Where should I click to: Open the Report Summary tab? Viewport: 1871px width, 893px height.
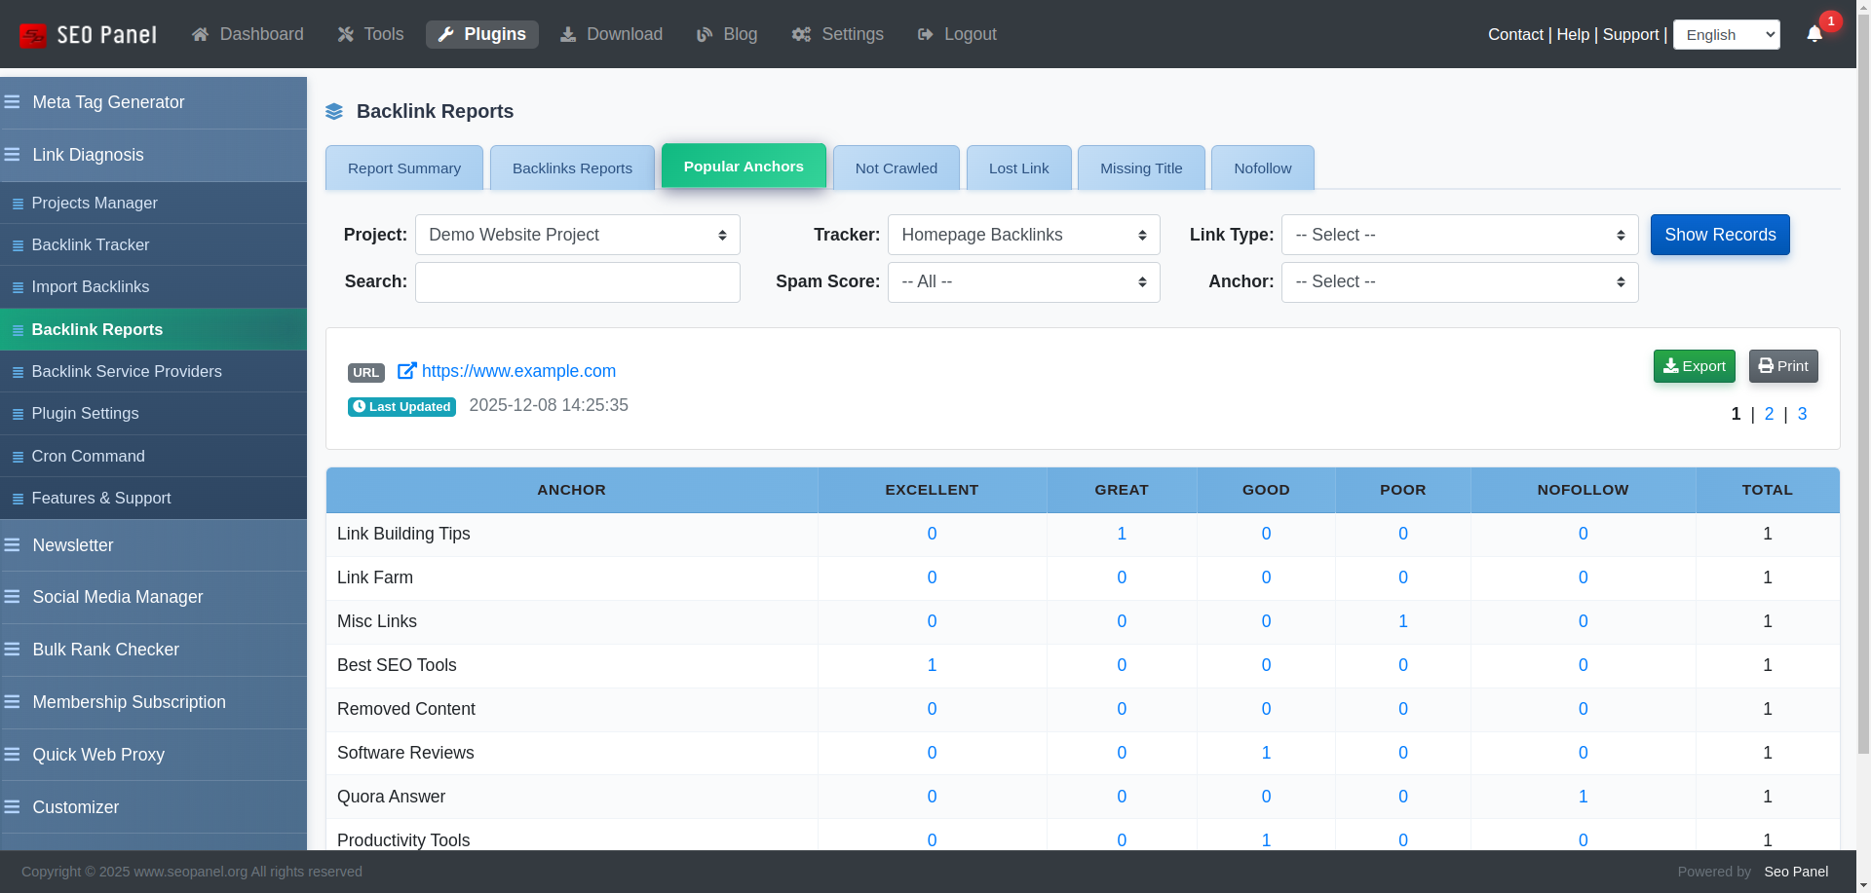[403, 167]
